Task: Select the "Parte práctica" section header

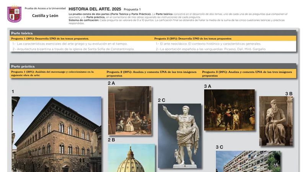Action: (23, 66)
